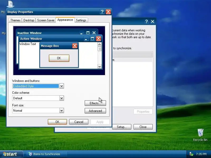The image size is (211, 158).
Task: Click the Inactive Window preview maximize icon
Action: tap(88, 33)
